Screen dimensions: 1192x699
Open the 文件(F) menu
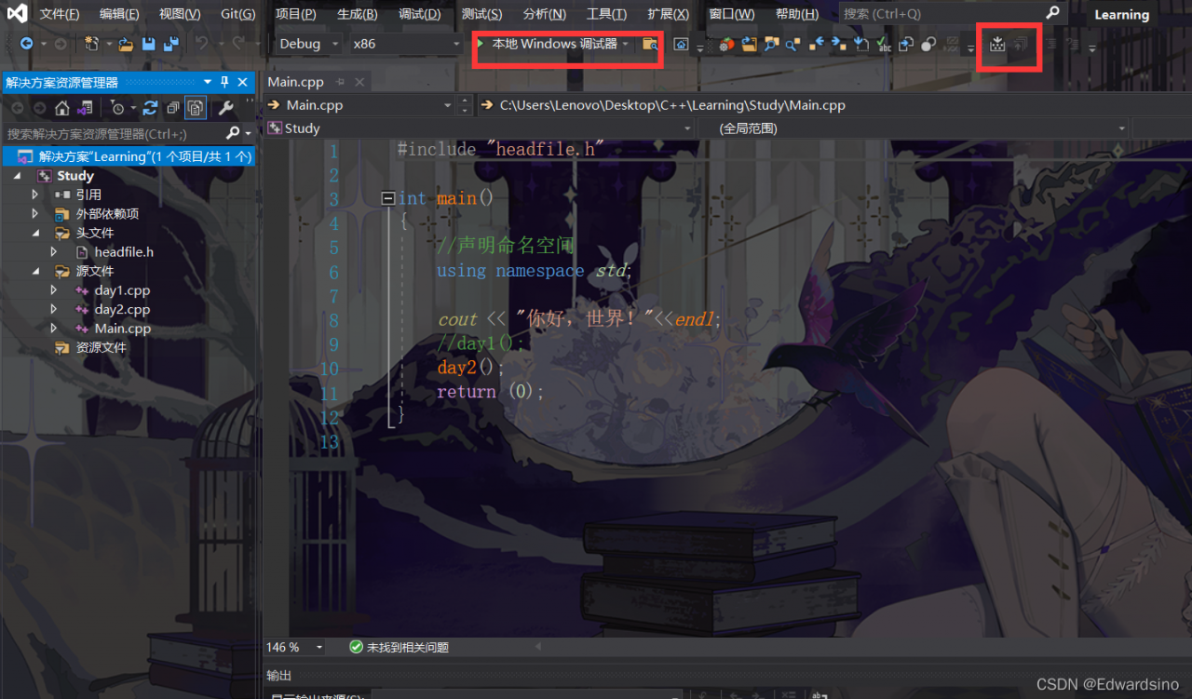pyautogui.click(x=60, y=14)
